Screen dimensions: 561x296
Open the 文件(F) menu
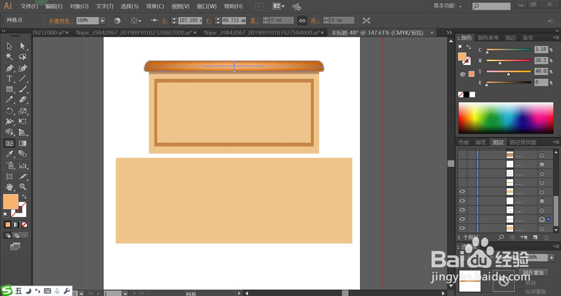pos(29,6)
